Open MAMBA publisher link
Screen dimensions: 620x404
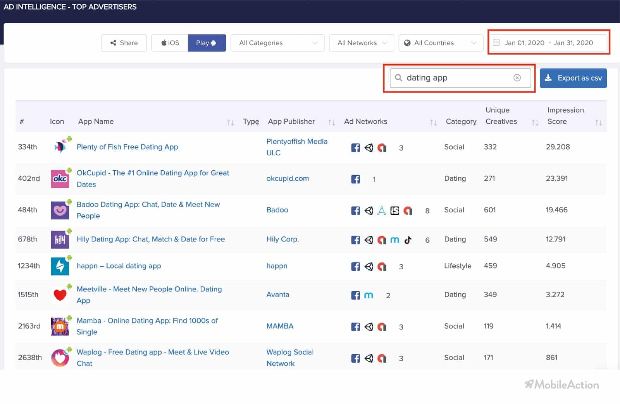[x=280, y=326]
